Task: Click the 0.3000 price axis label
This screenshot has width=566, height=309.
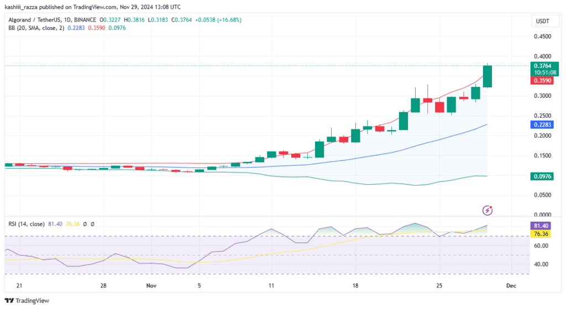Action: [543, 96]
